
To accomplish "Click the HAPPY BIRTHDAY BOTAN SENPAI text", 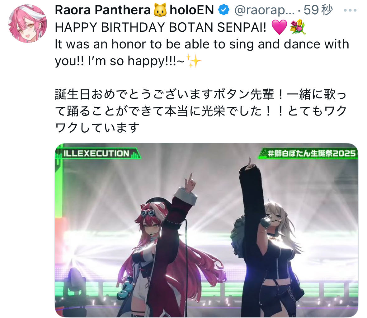I will point(161,27).
